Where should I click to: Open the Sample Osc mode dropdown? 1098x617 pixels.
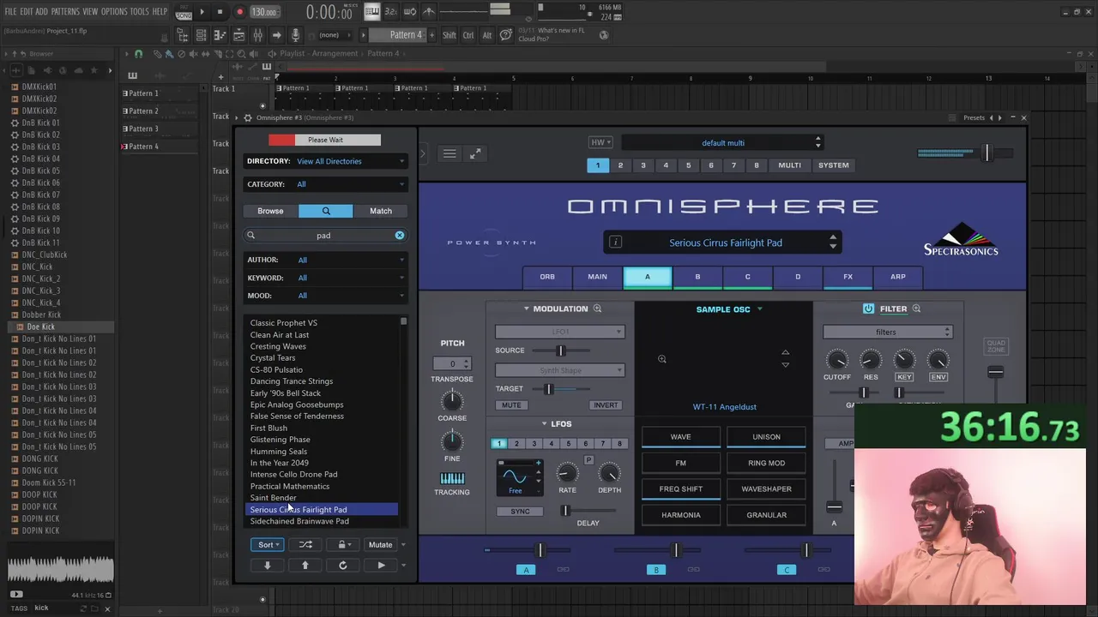729,309
